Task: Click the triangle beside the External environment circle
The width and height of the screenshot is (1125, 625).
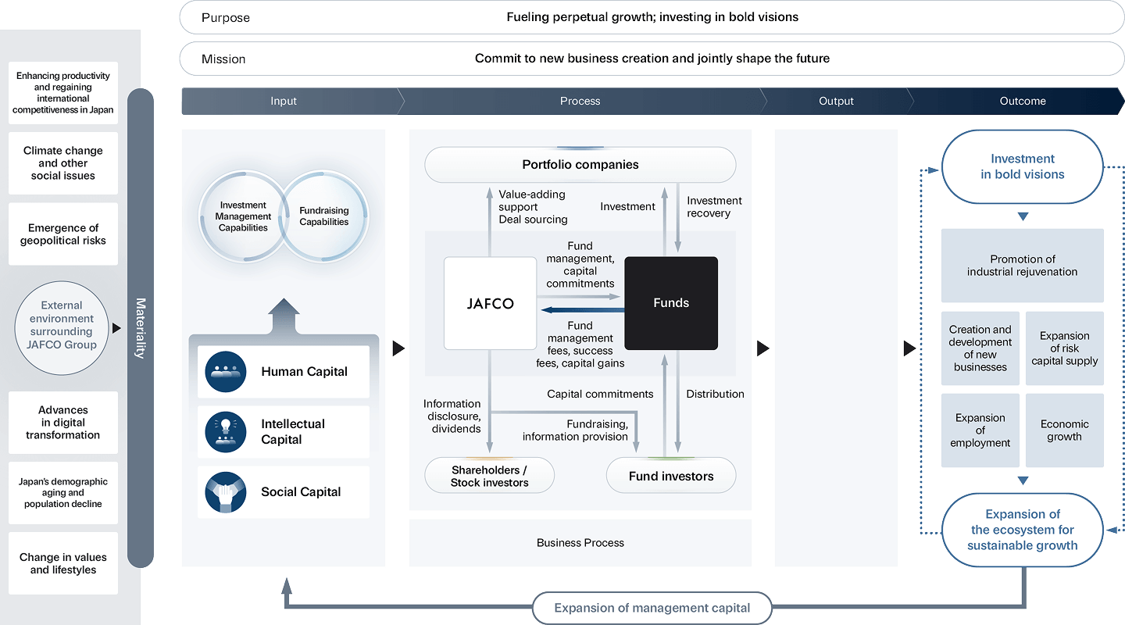Action: tap(116, 328)
